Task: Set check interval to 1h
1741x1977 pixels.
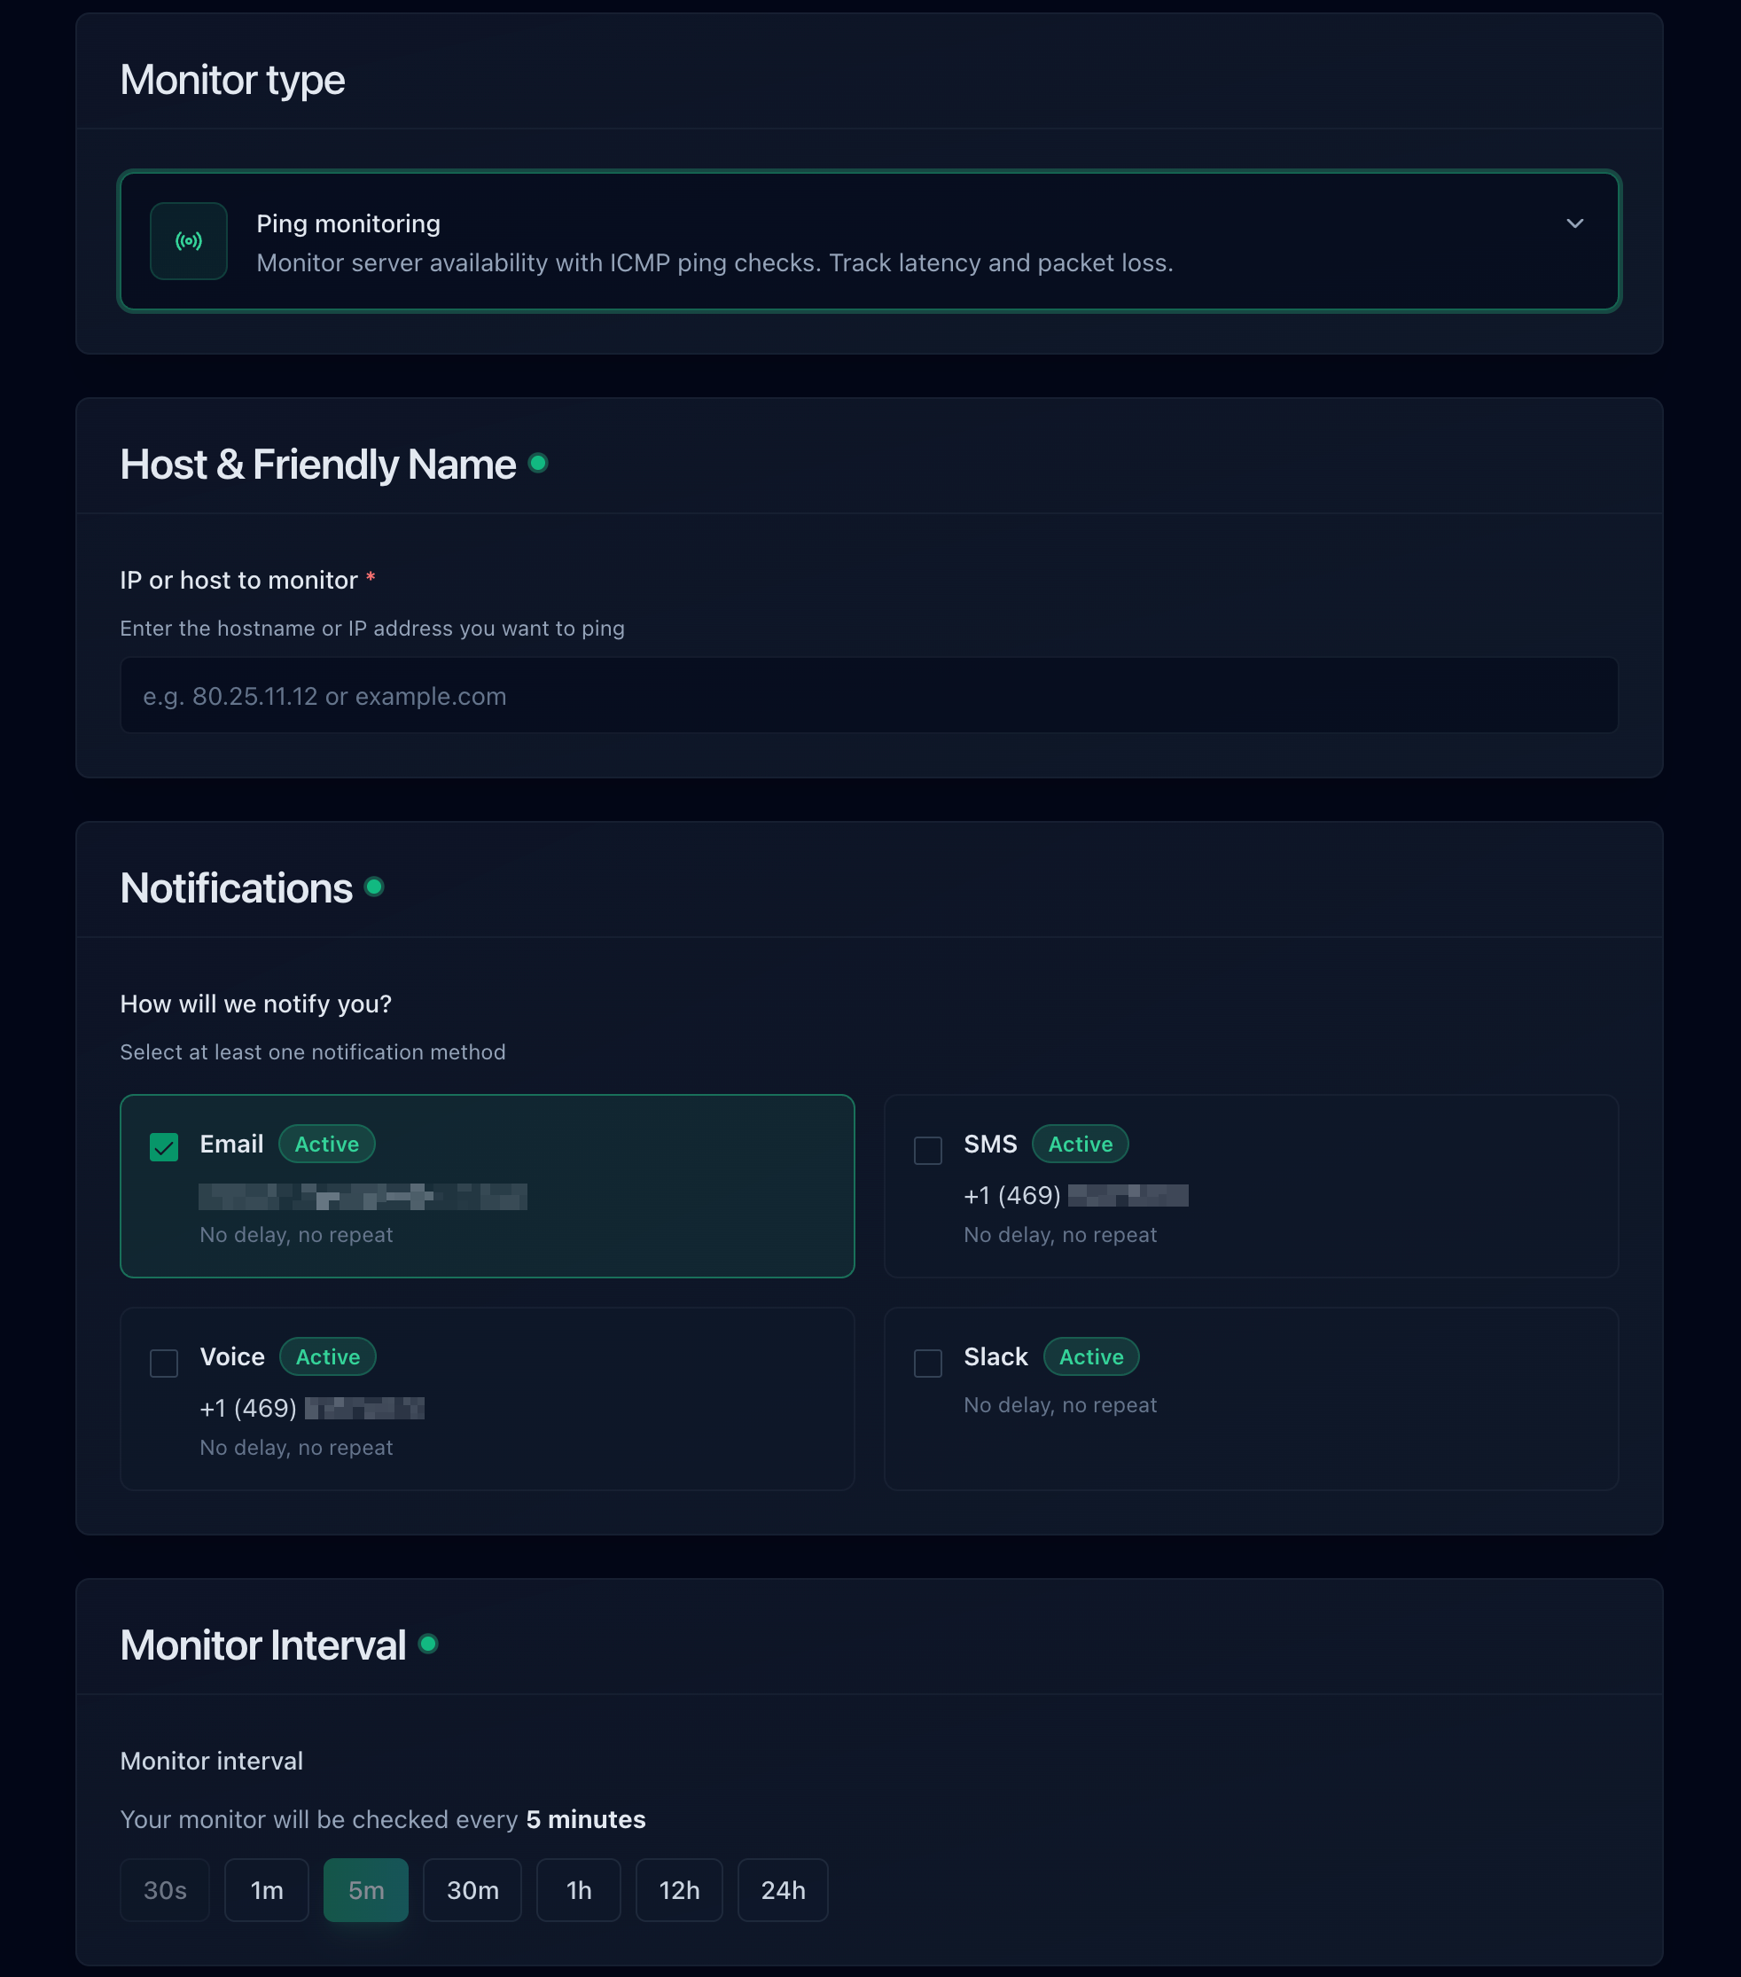Action: 578,1890
